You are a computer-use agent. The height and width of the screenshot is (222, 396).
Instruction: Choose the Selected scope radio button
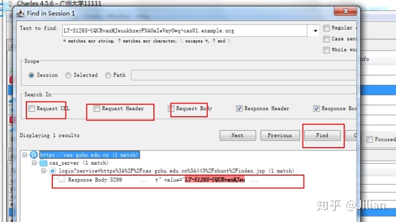click(x=68, y=75)
